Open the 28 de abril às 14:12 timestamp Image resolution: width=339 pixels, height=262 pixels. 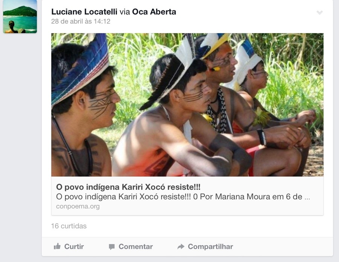(x=81, y=21)
